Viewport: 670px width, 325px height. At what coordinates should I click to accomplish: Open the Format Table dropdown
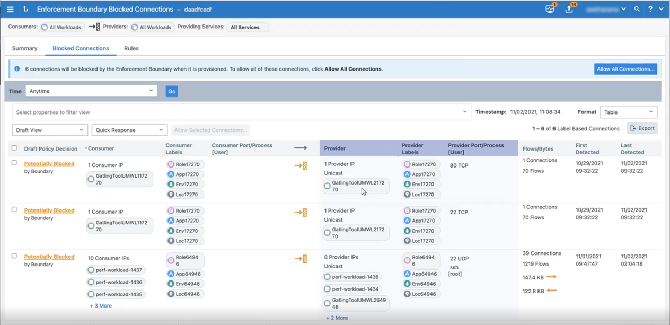629,112
